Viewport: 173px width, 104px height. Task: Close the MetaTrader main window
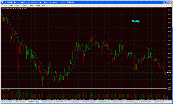(171, 2)
